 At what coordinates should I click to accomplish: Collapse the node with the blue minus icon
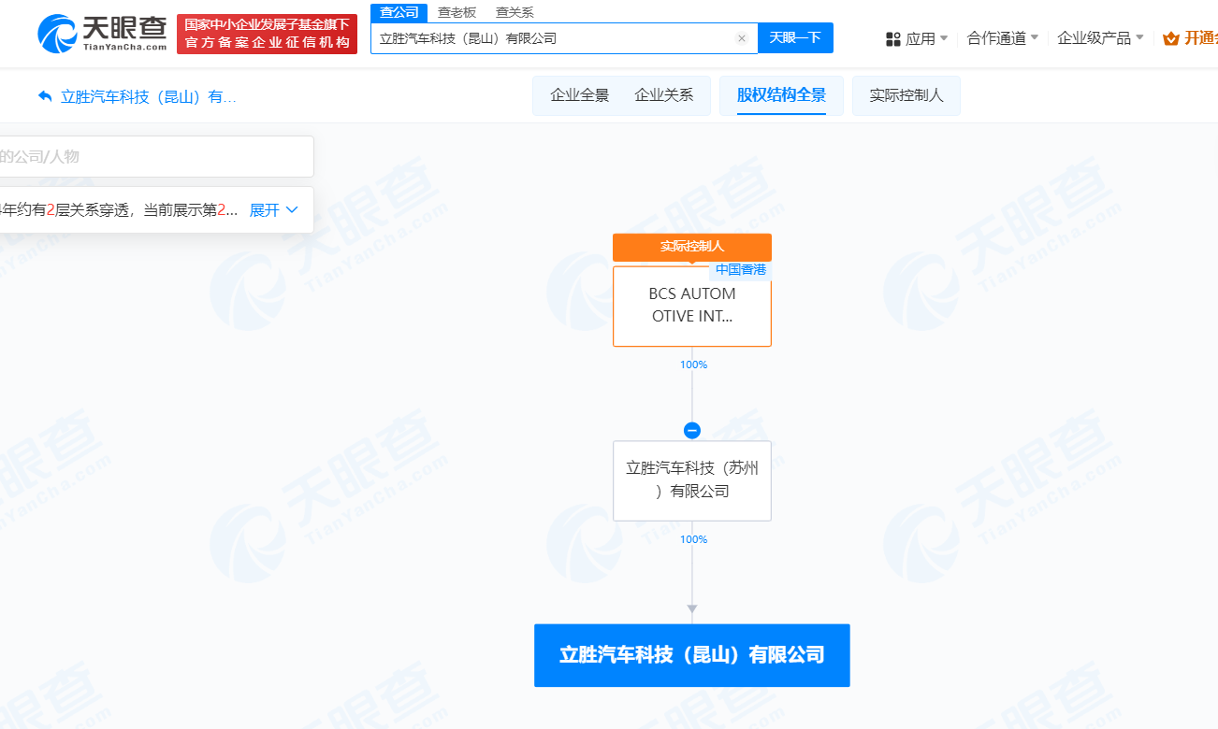pyautogui.click(x=692, y=431)
